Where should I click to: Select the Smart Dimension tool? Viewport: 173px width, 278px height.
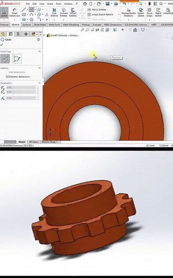14,13
